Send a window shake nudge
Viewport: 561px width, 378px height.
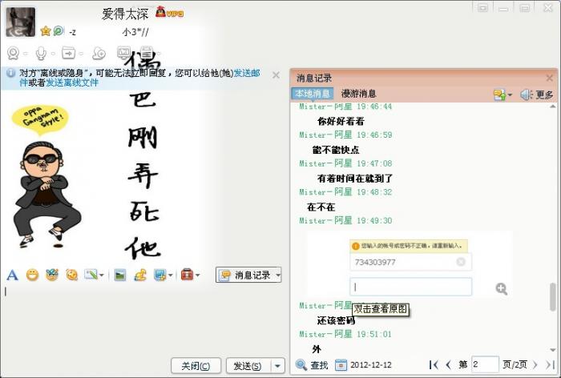72,275
